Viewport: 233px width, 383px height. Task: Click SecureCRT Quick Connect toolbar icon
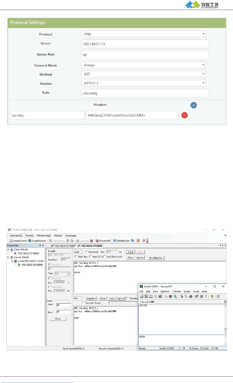pyautogui.click(x=146, y=296)
